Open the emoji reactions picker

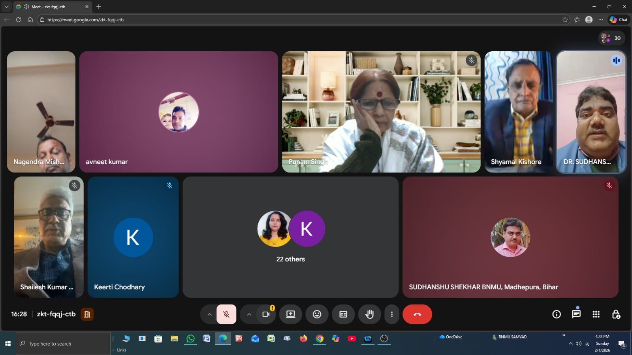(317, 314)
